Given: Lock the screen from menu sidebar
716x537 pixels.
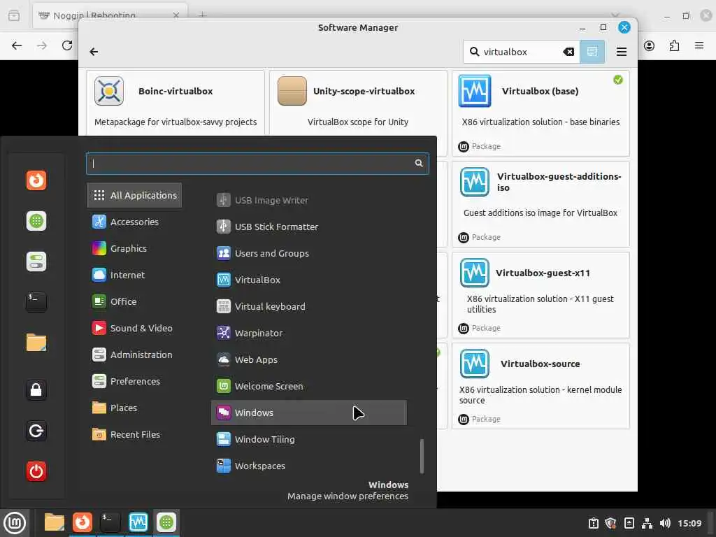Looking at the screenshot, I should pos(36,390).
